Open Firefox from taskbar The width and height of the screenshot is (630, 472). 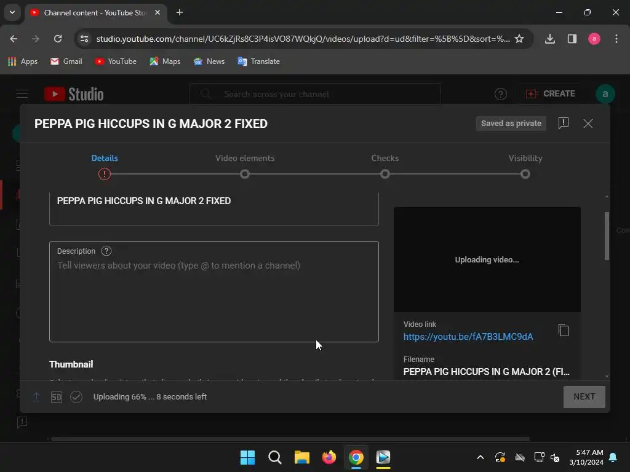[329, 457]
